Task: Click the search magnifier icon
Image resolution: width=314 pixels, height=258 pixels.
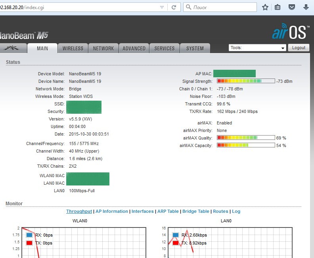Action: [x=188, y=7]
